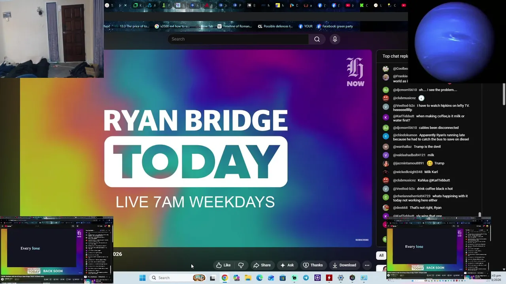Open Microsoft 365 Copilot taskbar icon
The image size is (506, 284).
(x=236, y=278)
